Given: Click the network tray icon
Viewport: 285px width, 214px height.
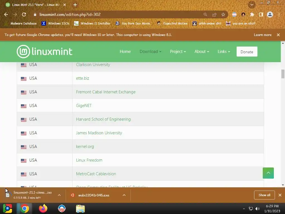Looking at the screenshot, I should [x=251, y=209].
